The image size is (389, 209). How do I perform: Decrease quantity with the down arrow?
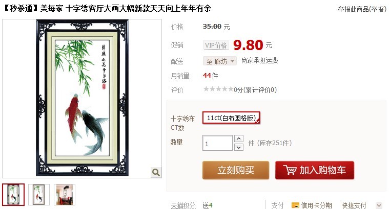[x=239, y=147]
